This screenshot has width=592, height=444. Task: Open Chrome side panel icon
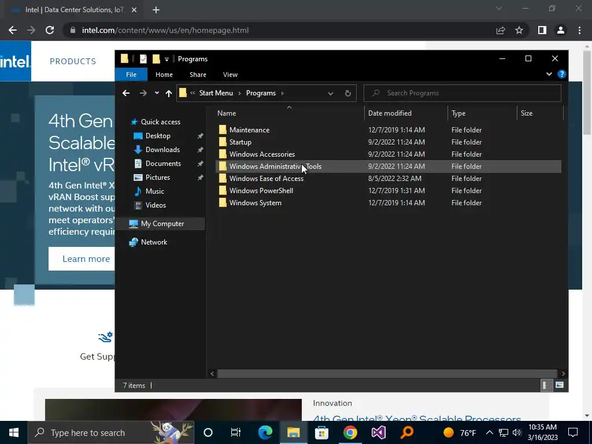pyautogui.click(x=542, y=30)
